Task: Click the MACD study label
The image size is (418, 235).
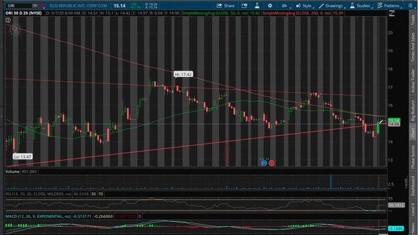Action: pos(38,216)
